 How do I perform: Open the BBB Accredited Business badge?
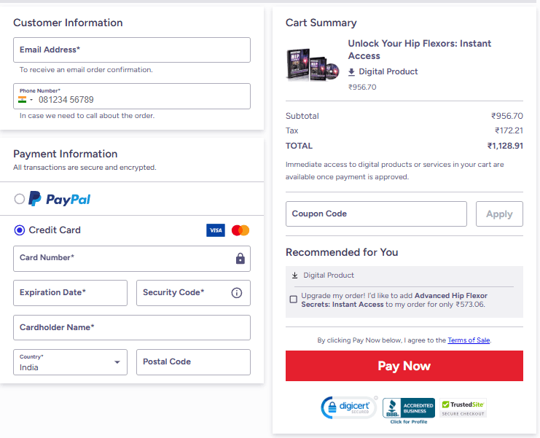[x=409, y=410]
